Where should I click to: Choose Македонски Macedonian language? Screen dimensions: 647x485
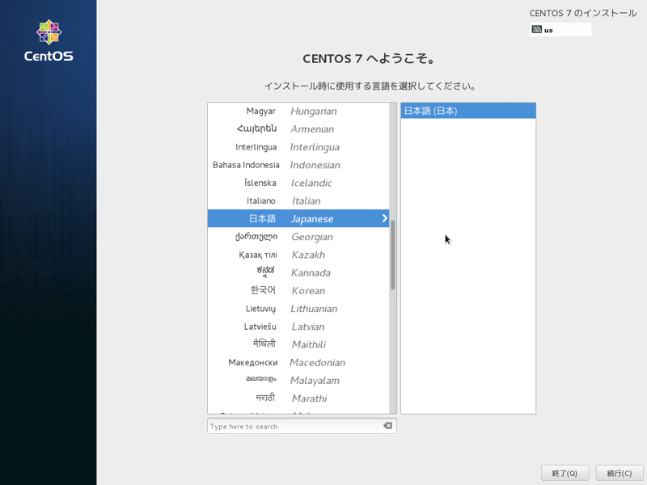(298, 362)
